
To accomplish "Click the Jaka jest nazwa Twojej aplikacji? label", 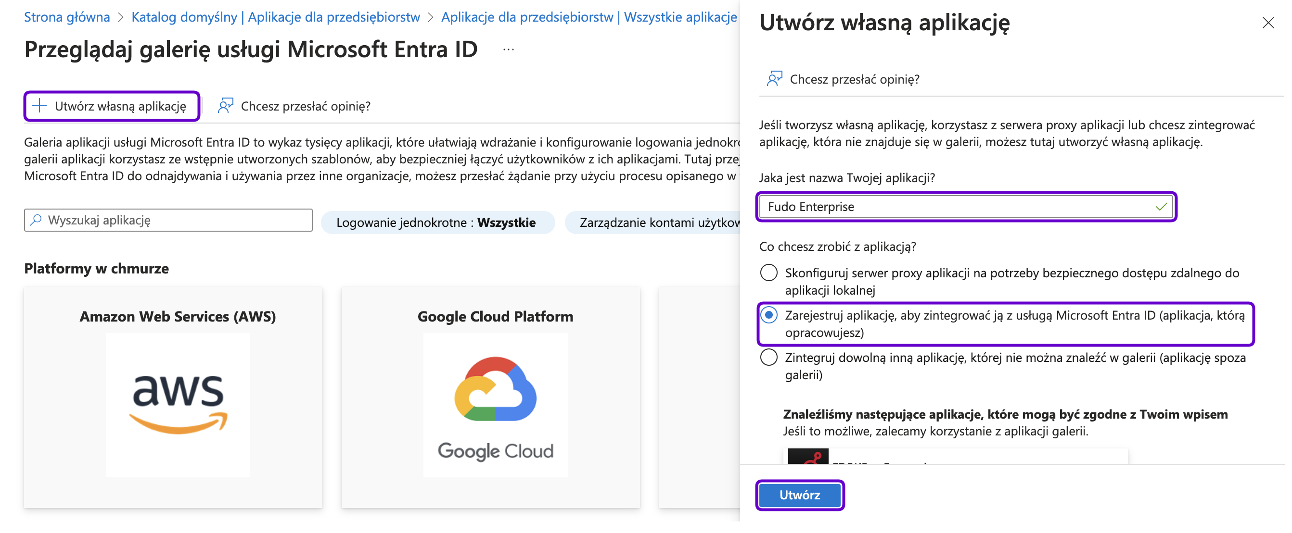I will tap(846, 178).
